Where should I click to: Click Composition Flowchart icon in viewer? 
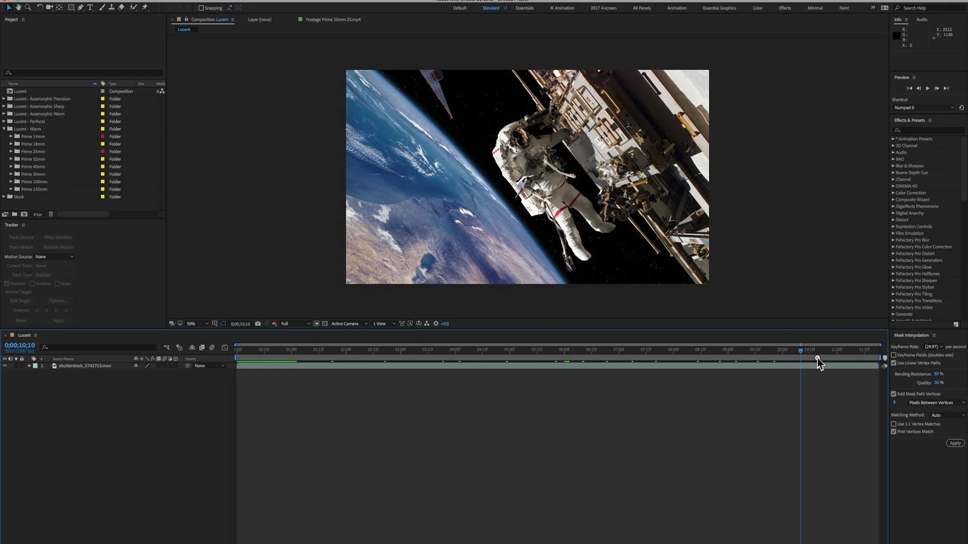tap(427, 324)
